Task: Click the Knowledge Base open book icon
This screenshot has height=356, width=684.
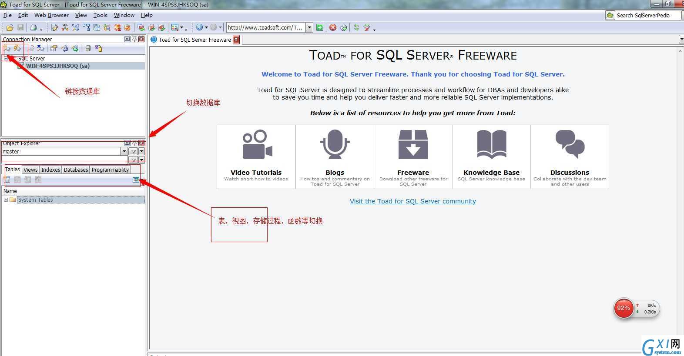Action: [x=492, y=145]
